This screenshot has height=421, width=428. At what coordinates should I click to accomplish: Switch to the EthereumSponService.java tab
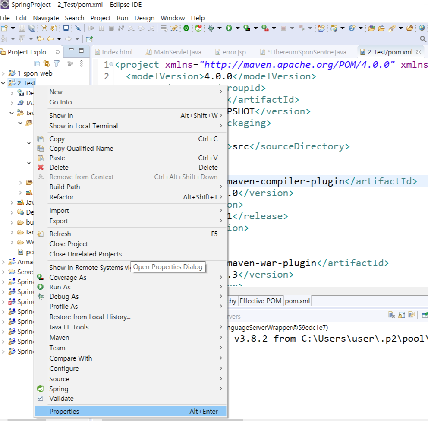click(304, 52)
